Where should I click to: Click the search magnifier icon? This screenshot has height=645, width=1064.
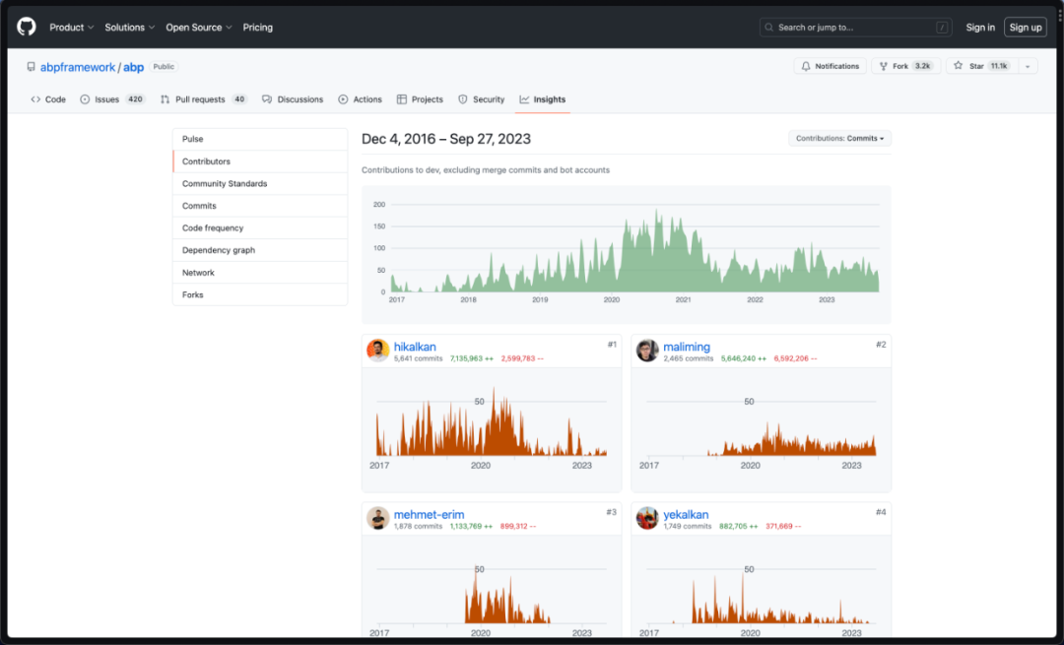click(x=768, y=28)
